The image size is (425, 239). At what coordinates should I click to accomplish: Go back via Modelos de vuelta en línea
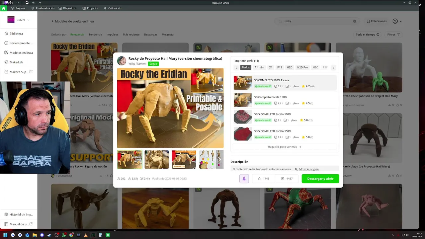pos(73,21)
